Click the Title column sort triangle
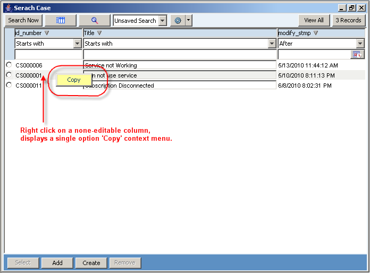Image resolution: width=370 pixels, height=273 pixels. tap(99, 33)
